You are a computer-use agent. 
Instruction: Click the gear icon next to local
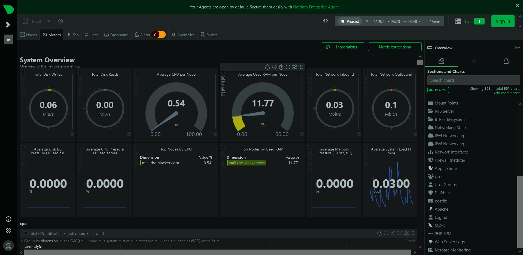point(61,21)
